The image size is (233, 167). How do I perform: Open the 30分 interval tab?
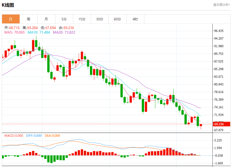[100, 19]
